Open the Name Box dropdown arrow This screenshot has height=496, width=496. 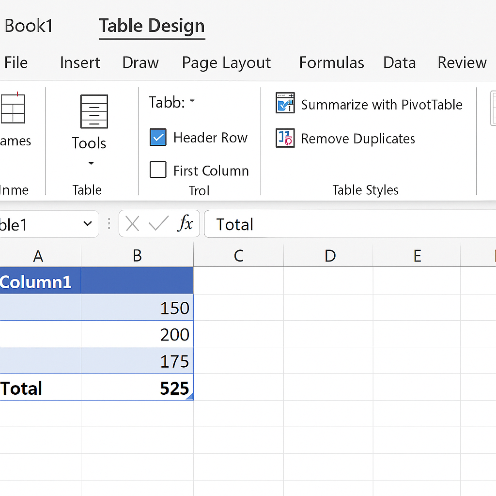[x=88, y=224]
